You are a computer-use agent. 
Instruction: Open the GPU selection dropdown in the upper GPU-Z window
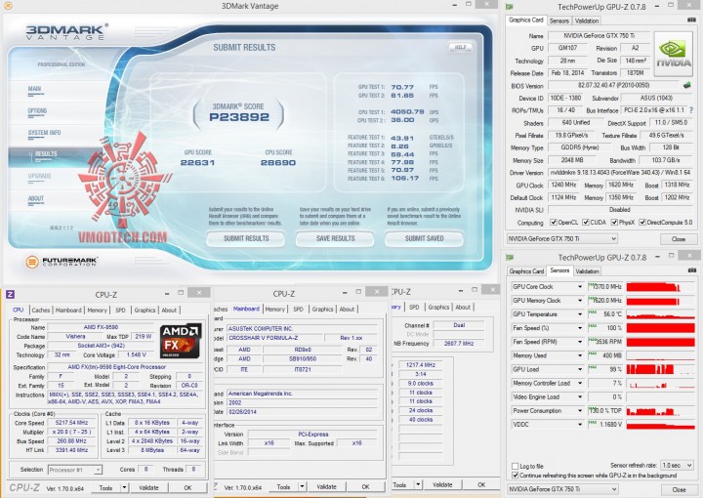tap(562, 239)
